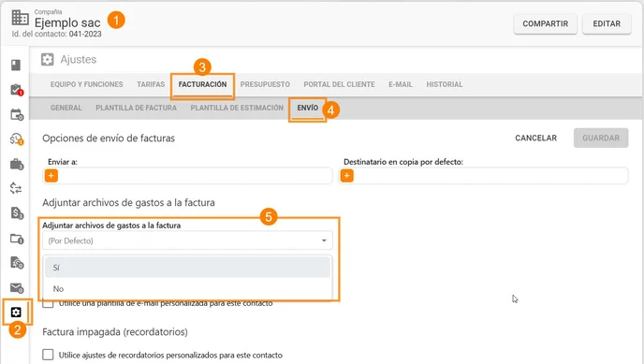Click the contact ID 041-2023
The image size is (644, 364).
85,34
